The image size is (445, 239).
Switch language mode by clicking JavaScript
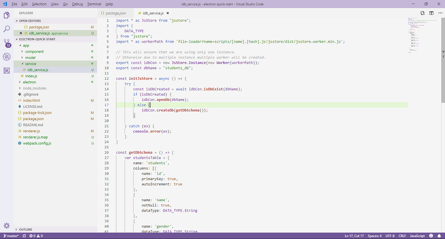pyautogui.click(x=417, y=236)
